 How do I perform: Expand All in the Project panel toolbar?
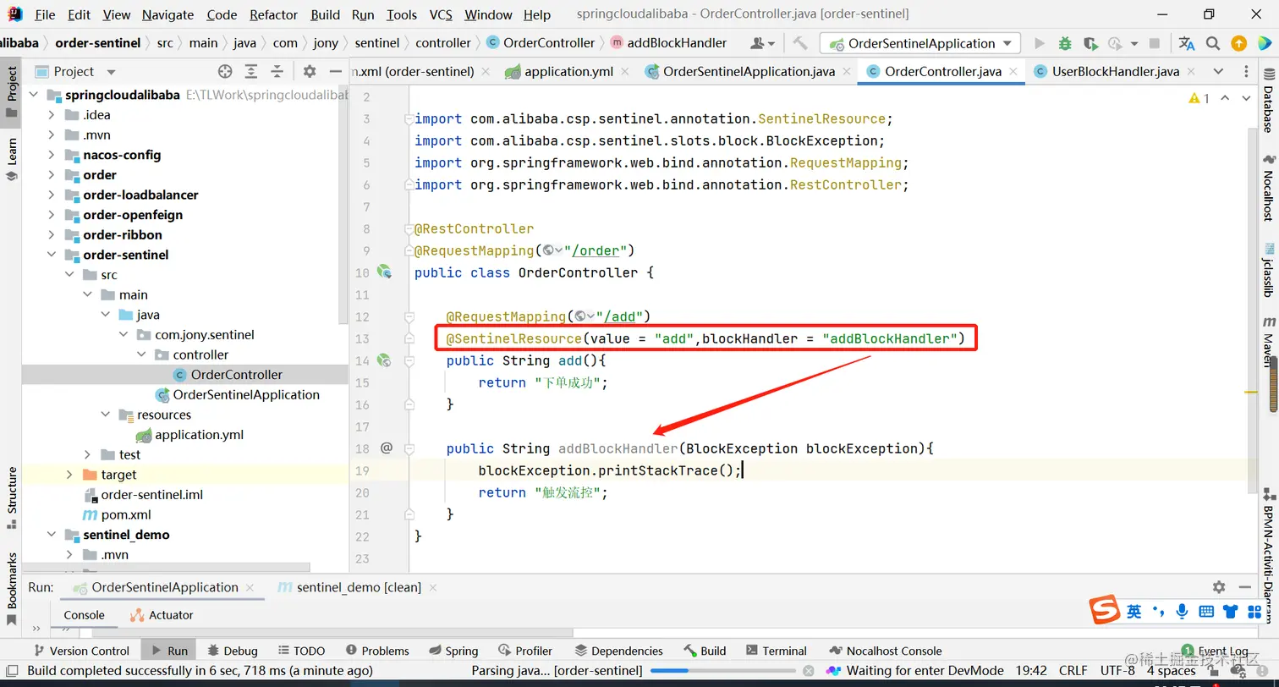(x=251, y=72)
